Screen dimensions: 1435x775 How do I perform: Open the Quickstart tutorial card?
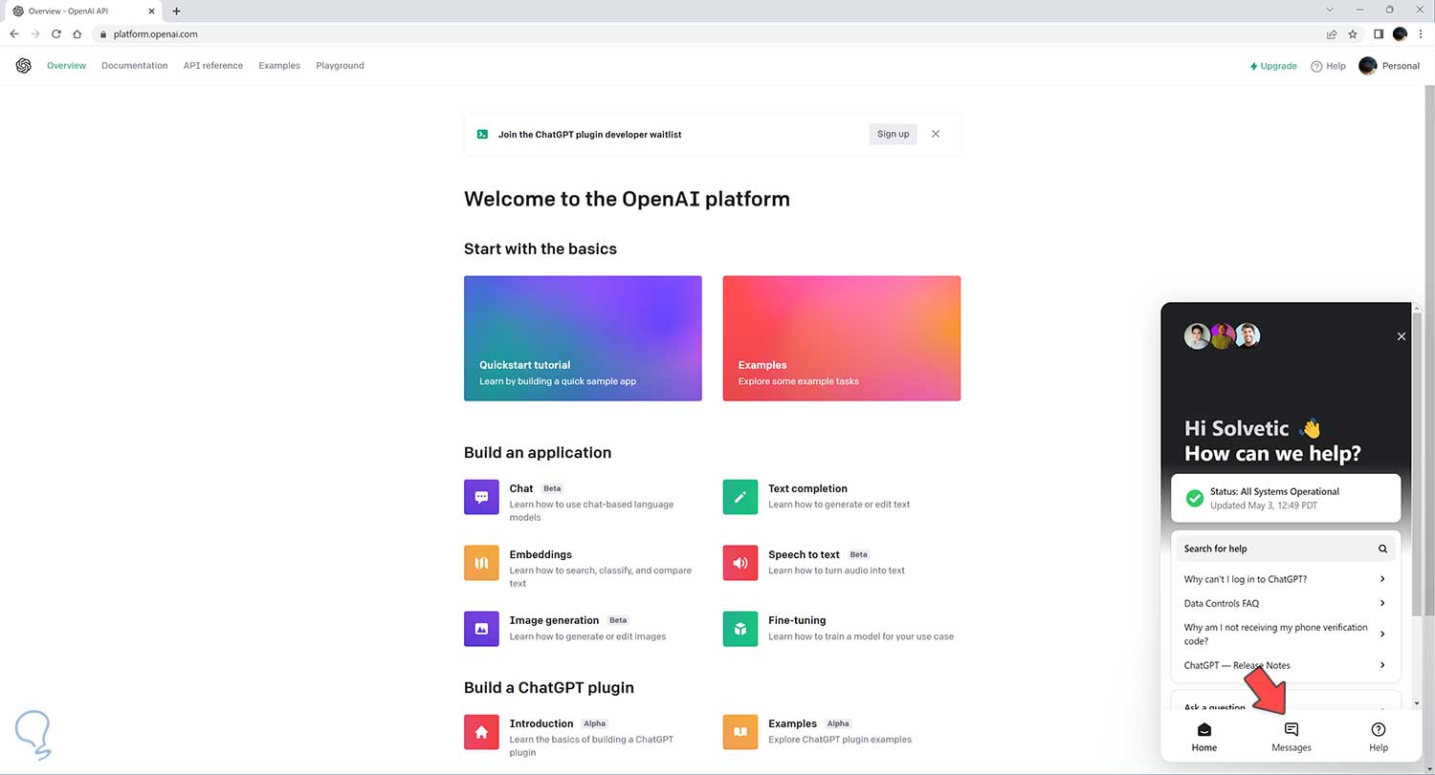583,338
